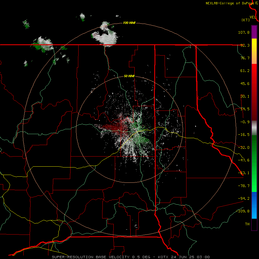Click the 14.5 legend value
The height and width of the screenshot is (259, 259).
[245, 109]
